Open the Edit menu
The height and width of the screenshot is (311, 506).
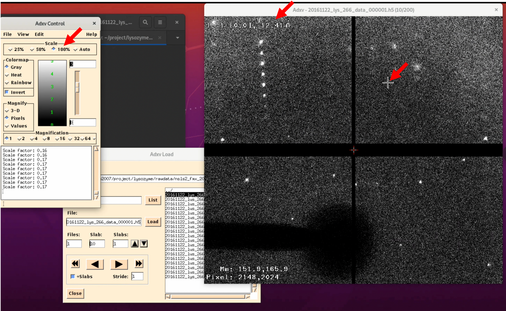39,34
